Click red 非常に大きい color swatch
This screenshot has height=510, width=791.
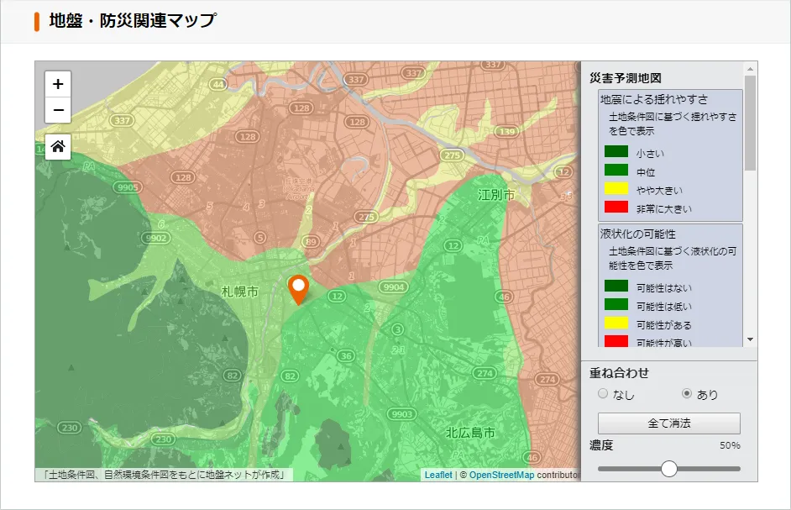click(x=616, y=207)
